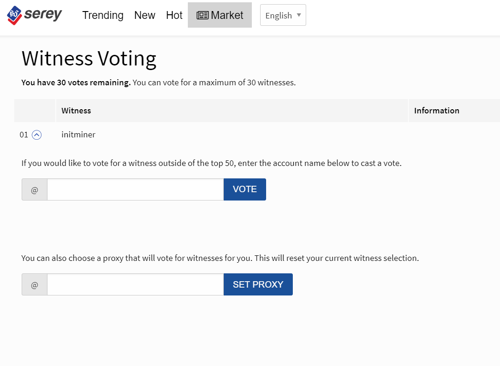Click rank number 01 in witness row
The width and height of the screenshot is (500, 366).
[x=24, y=135]
